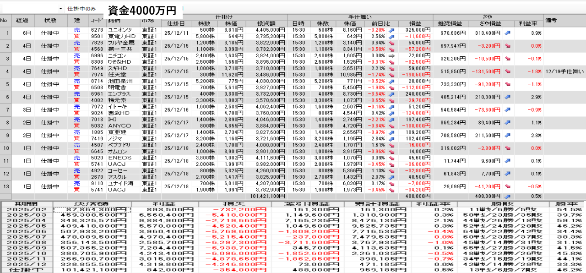
Task: Open the filter dropdown beside 仕掛中のみ
Action: pyautogui.click(x=60, y=9)
